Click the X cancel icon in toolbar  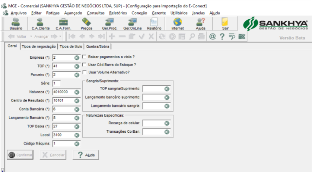pos(151,37)
